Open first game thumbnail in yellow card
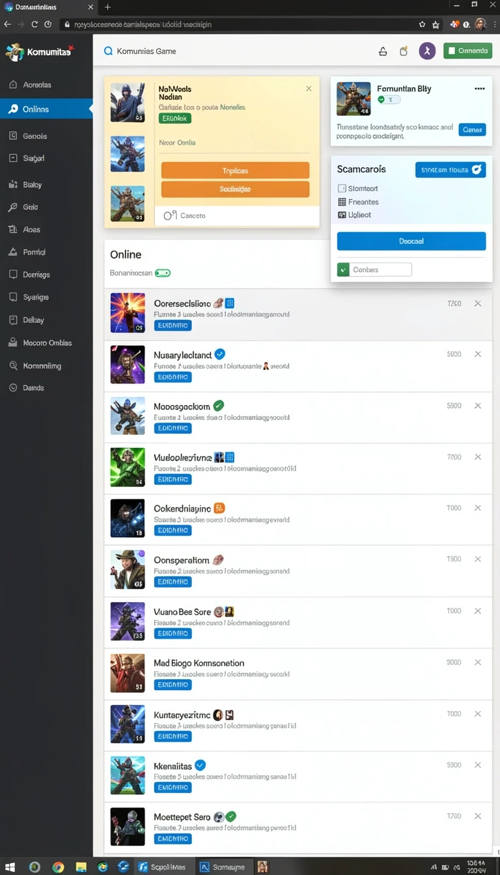500x875 pixels. pos(127,103)
